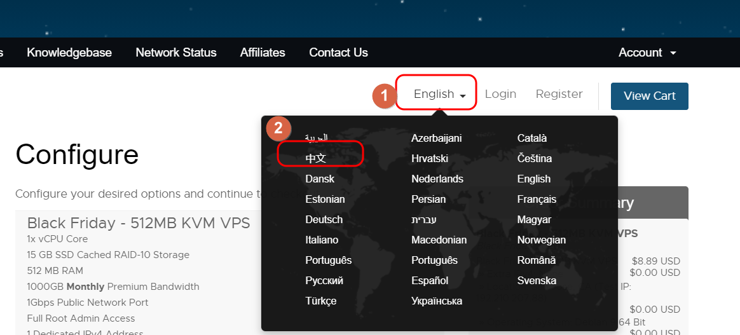Select Русский from the language menu
740x335 pixels.
click(324, 280)
